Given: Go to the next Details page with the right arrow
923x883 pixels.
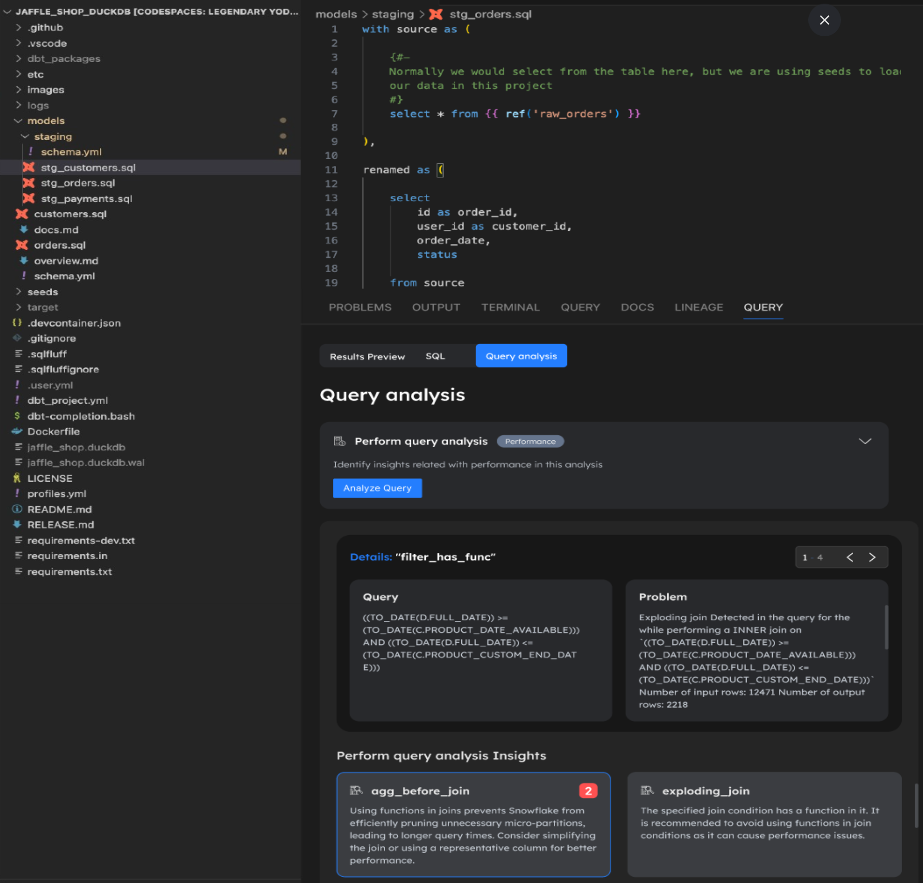Looking at the screenshot, I should click(873, 557).
